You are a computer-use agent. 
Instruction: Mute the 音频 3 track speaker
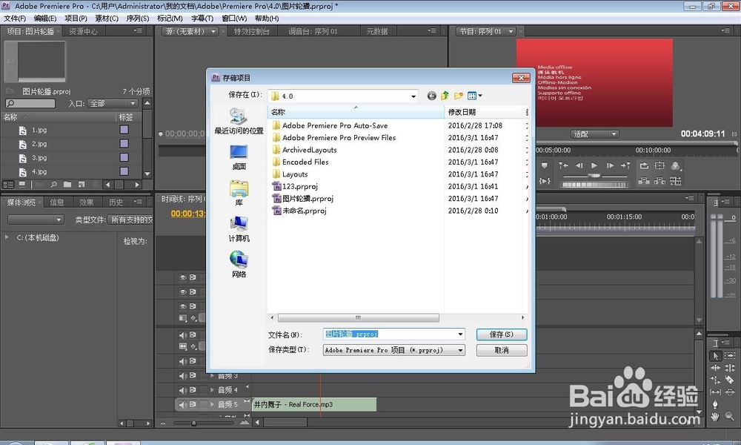click(183, 376)
